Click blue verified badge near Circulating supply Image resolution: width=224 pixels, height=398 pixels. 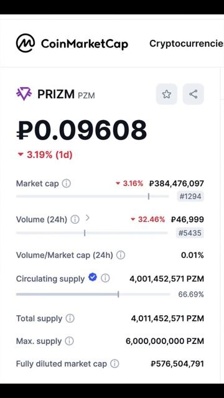click(x=93, y=277)
